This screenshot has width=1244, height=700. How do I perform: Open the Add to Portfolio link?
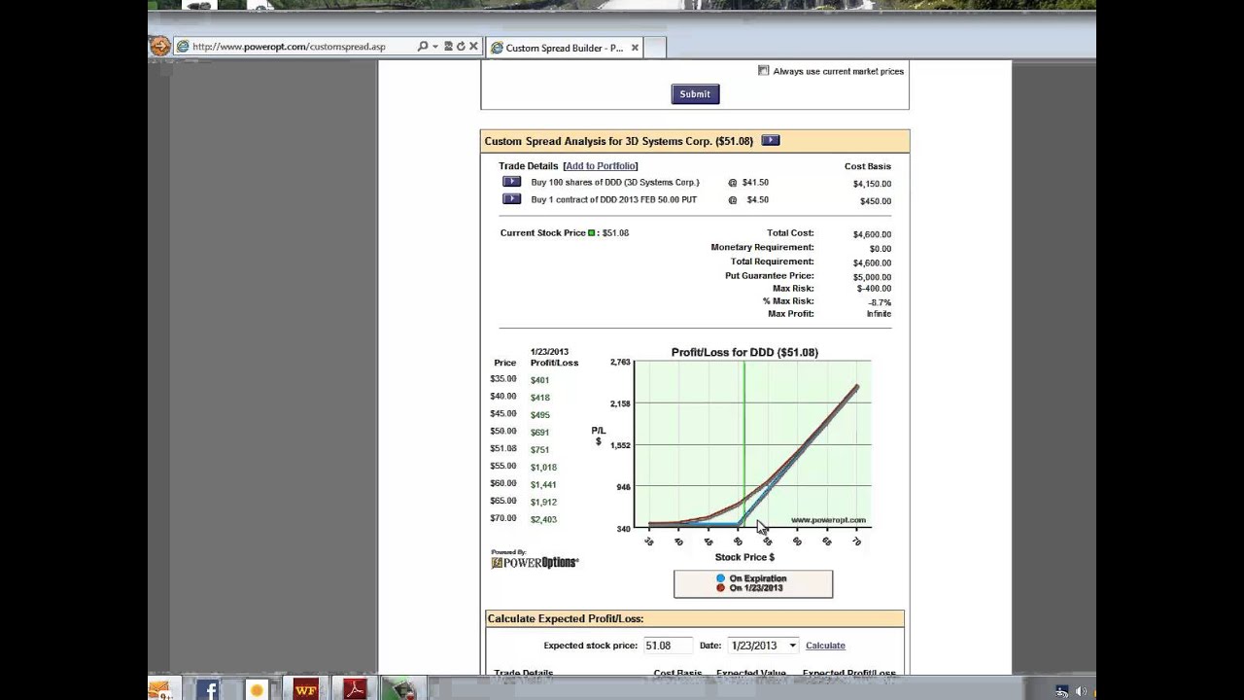coord(601,166)
